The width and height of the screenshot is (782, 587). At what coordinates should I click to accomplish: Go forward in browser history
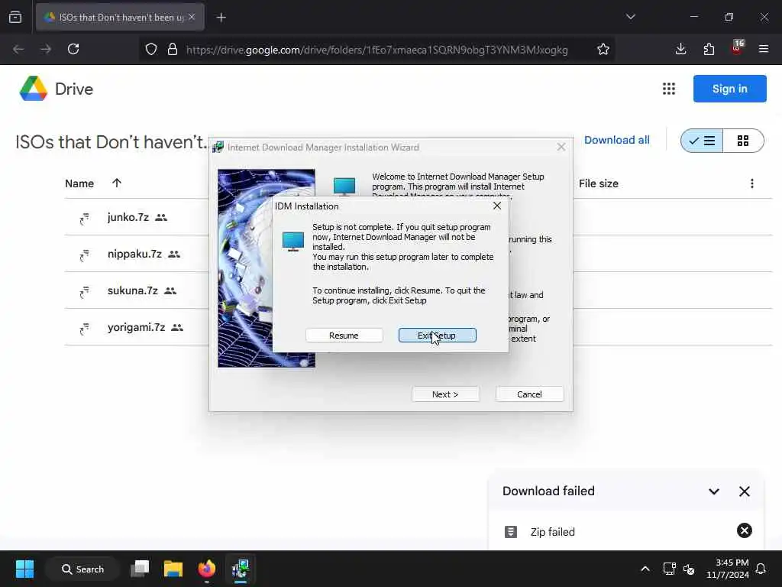[46, 49]
